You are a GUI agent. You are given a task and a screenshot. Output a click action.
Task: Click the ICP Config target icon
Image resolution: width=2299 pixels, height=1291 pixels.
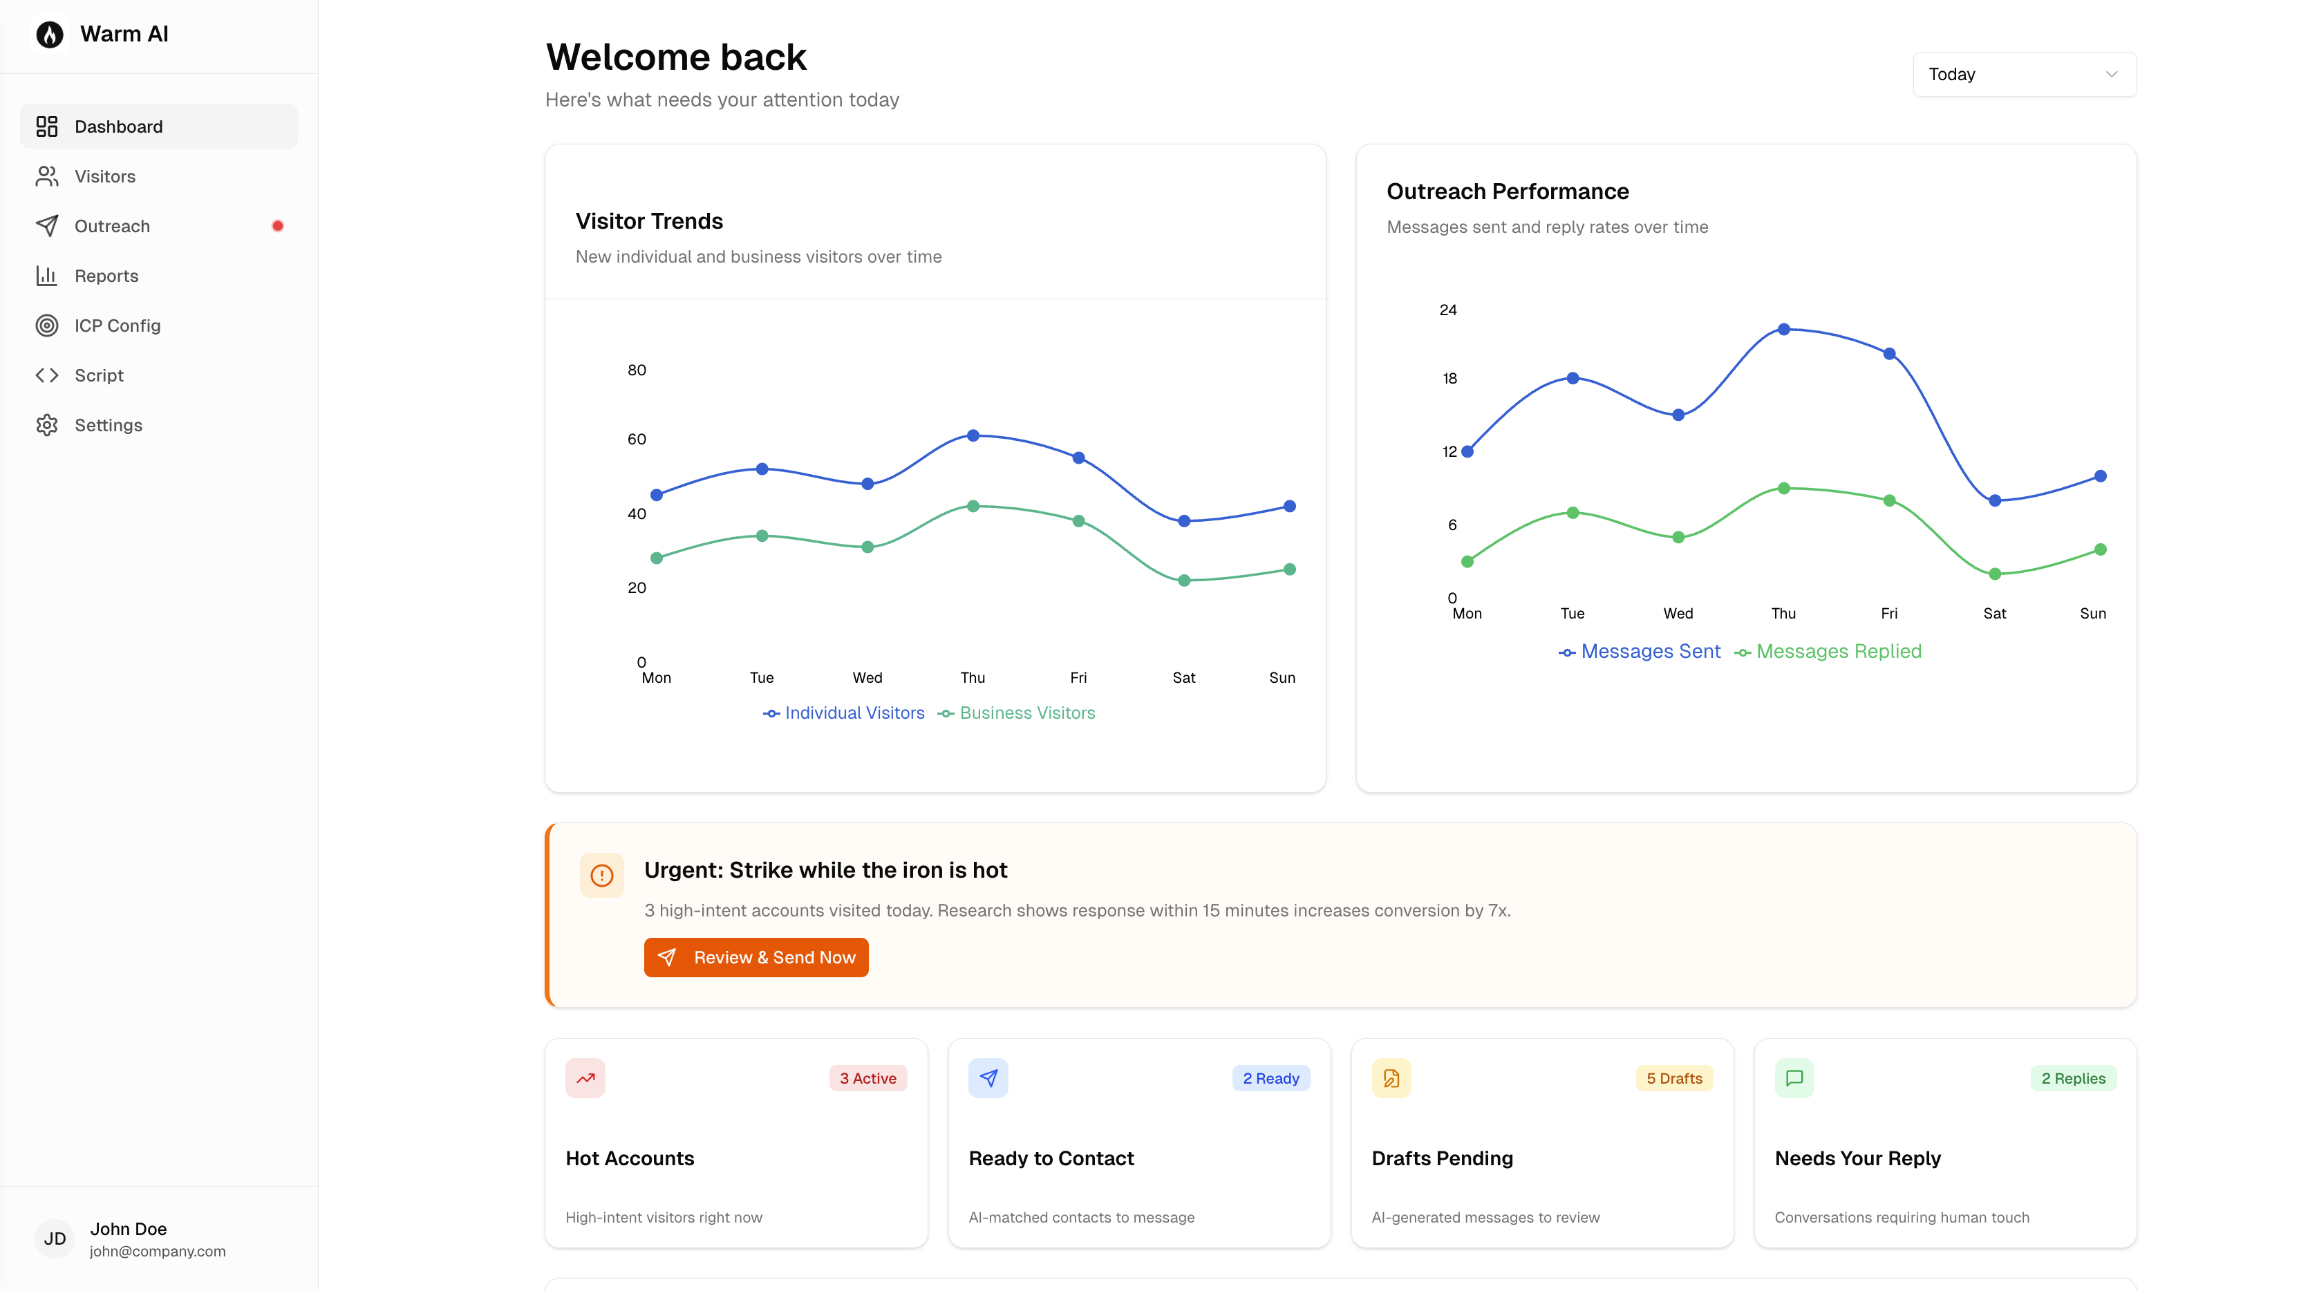coord(47,325)
